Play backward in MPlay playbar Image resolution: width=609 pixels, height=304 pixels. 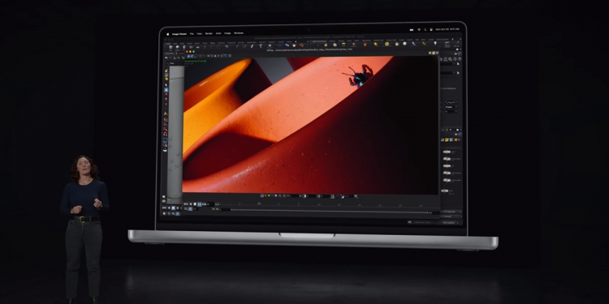[x=191, y=204]
